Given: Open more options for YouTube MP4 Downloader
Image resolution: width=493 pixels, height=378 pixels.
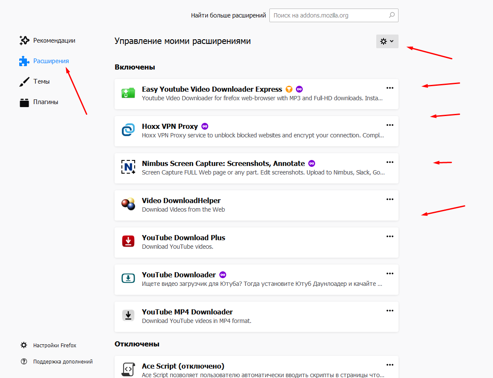Looking at the screenshot, I should (390, 311).
